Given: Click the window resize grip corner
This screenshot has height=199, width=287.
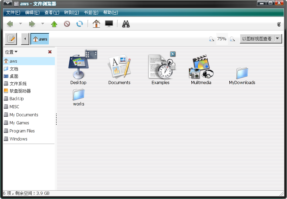Looking at the screenshot, I should pos(281,193).
